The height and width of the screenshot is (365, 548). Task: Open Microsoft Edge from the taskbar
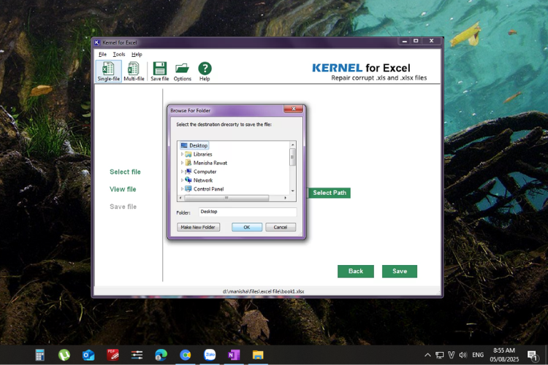pos(161,356)
